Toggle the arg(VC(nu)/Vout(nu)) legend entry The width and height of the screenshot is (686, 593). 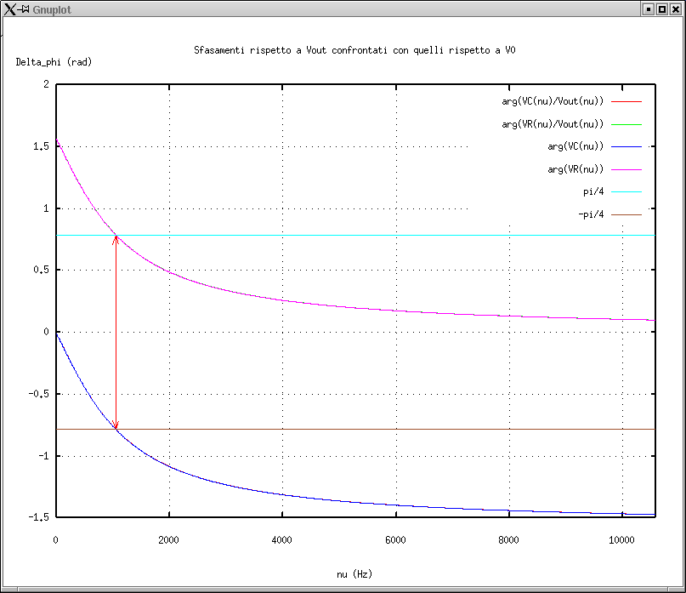coord(553,101)
